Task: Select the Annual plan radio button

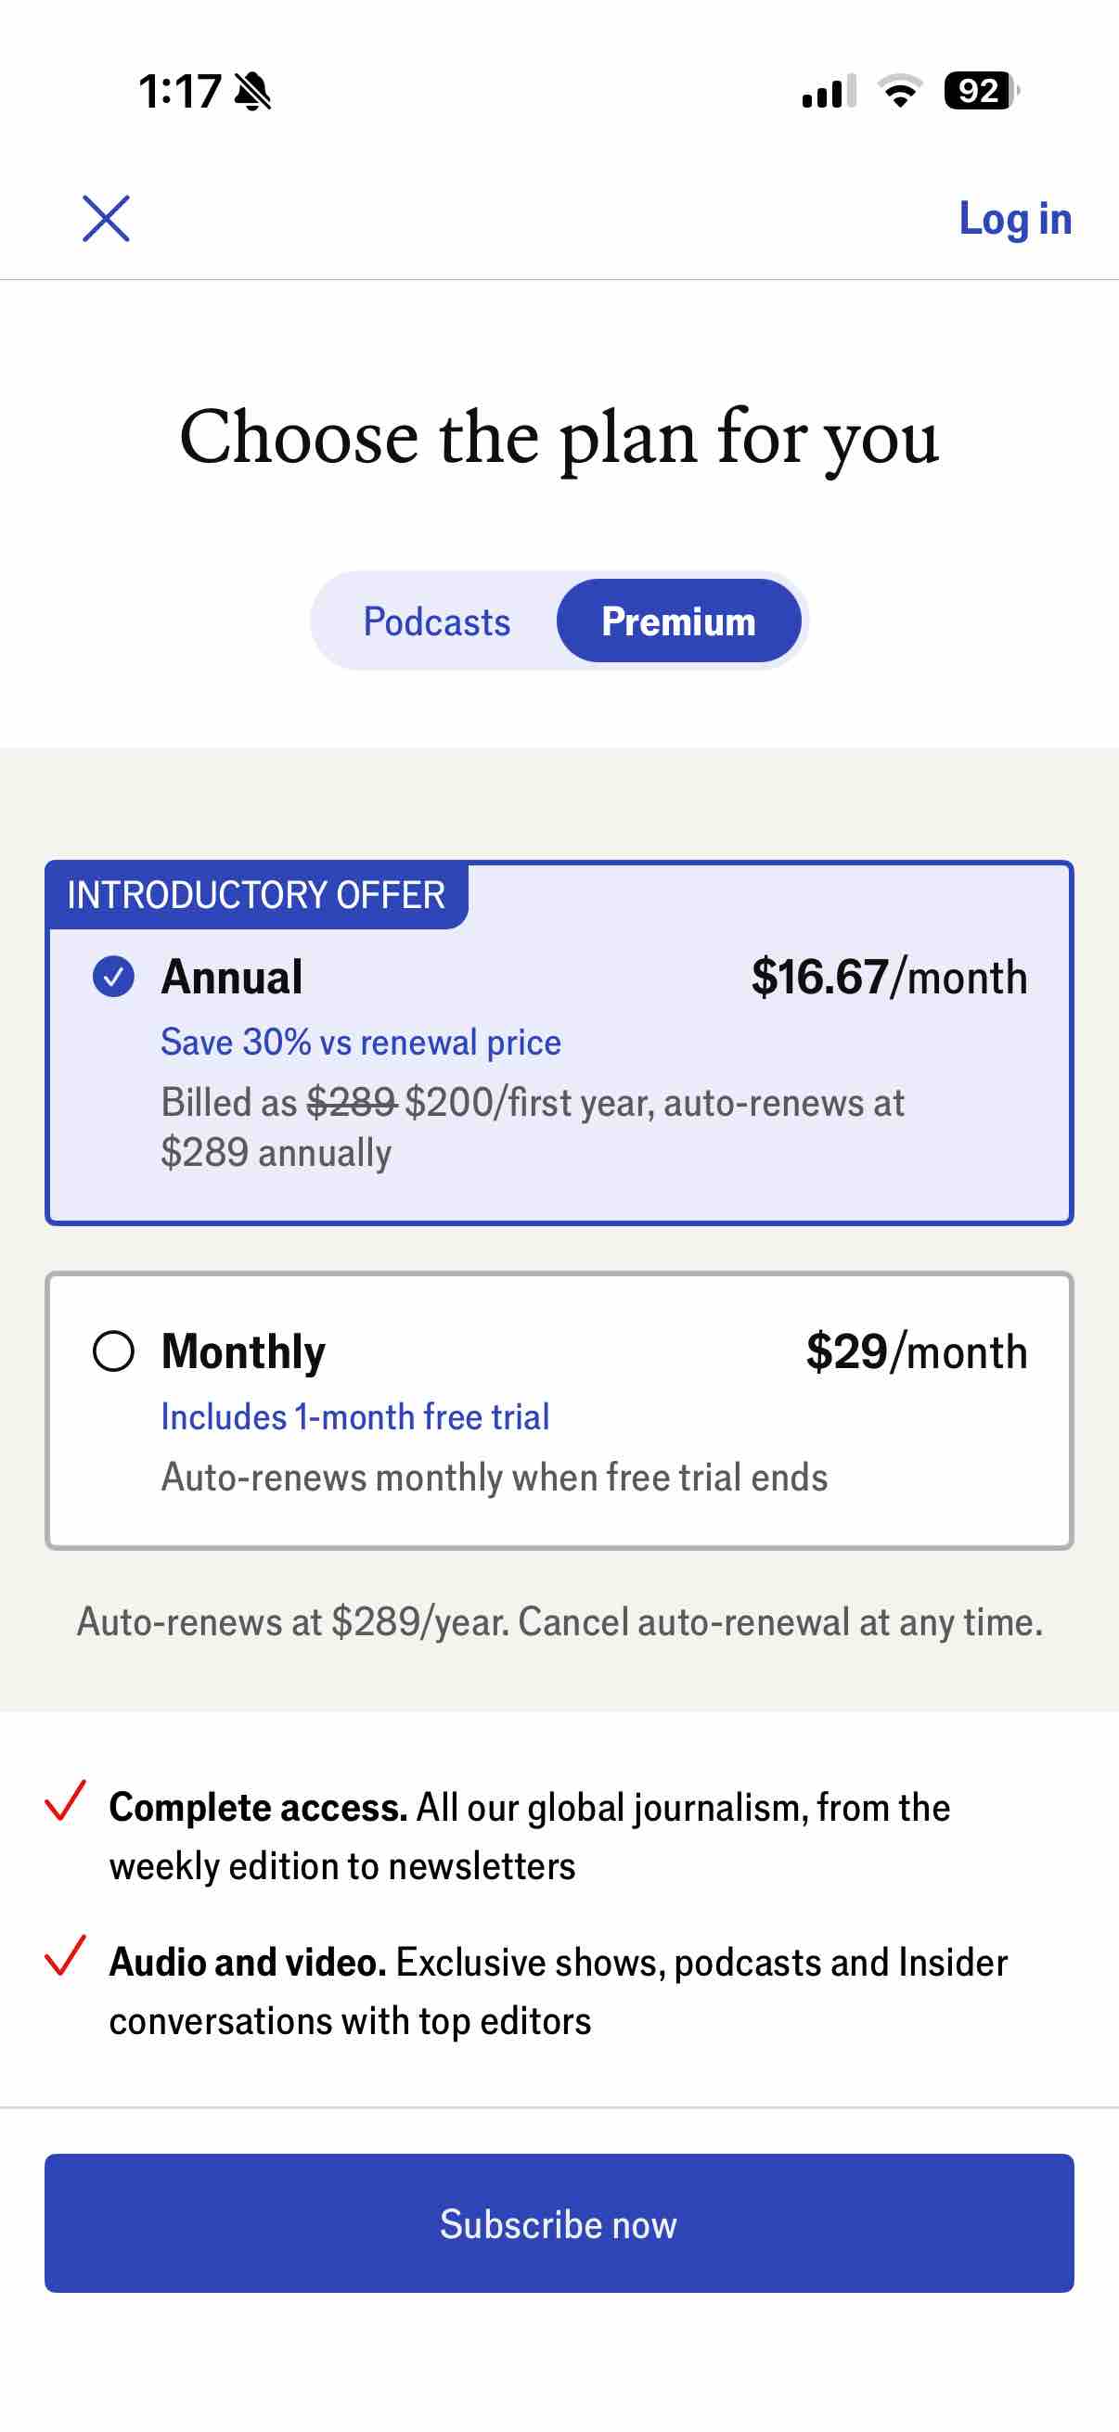Action: tap(113, 976)
